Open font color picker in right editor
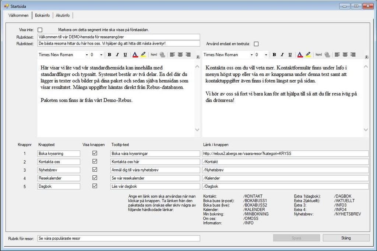The width and height of the screenshot is (377, 251). pyautogui.click(x=300, y=55)
